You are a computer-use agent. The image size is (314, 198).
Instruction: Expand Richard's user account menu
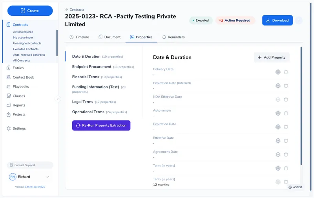[x=48, y=177]
